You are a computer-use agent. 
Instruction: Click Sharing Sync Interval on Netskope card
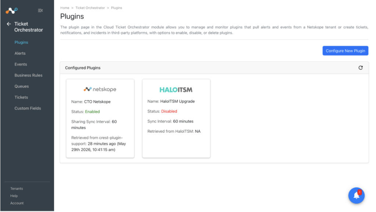point(94,125)
